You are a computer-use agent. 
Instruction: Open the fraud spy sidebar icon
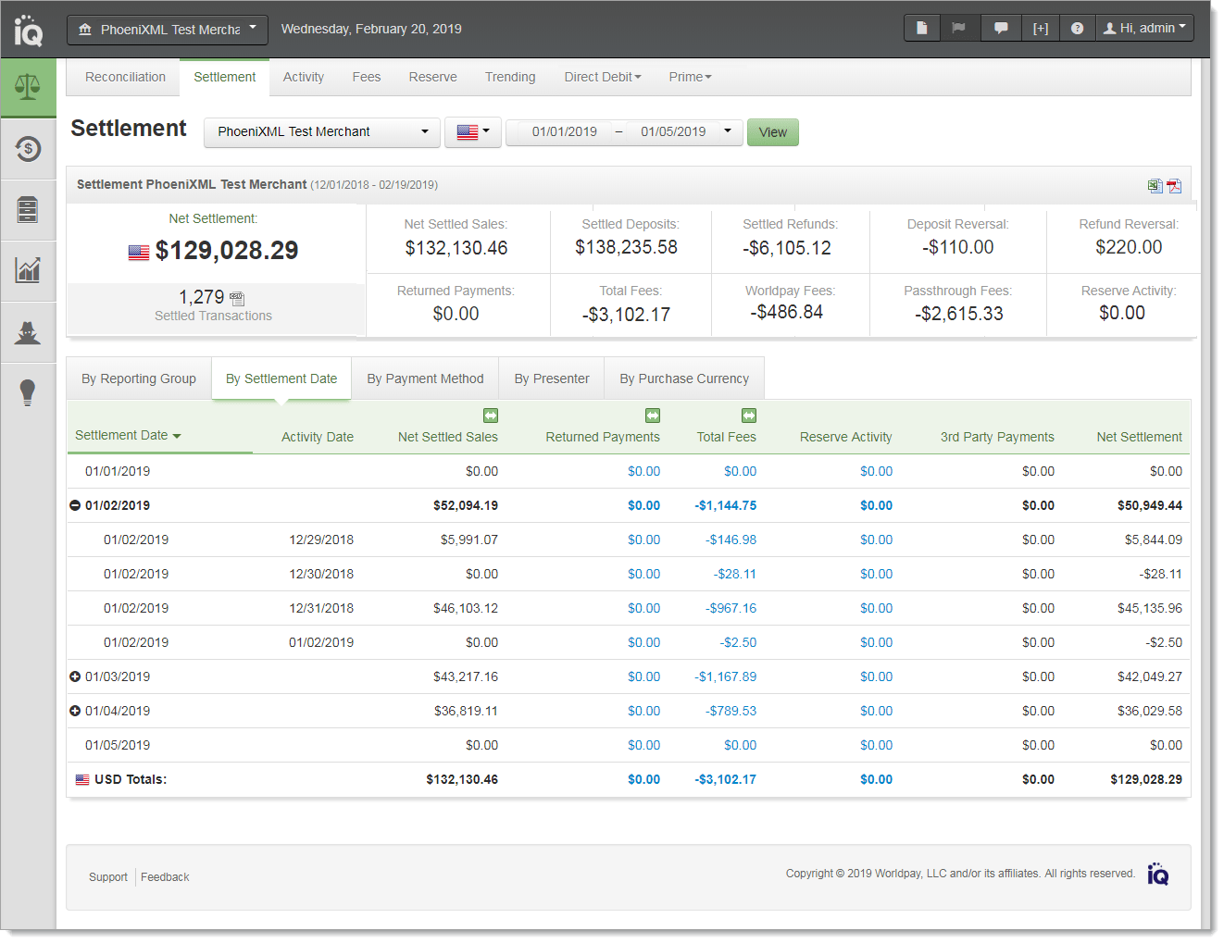click(28, 332)
